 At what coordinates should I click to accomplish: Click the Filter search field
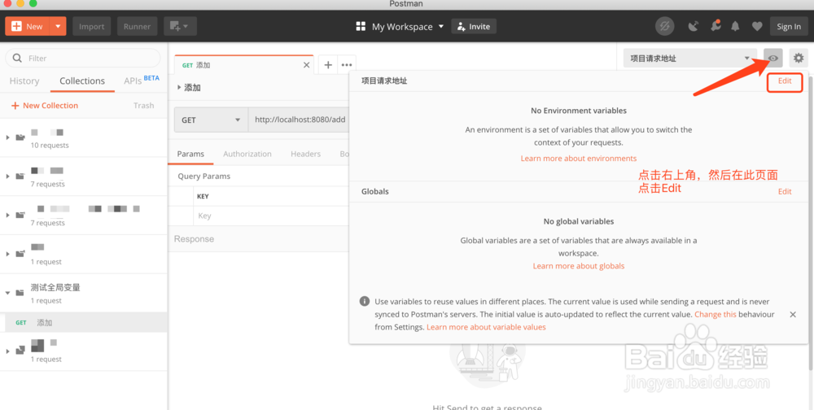pyautogui.click(x=83, y=58)
